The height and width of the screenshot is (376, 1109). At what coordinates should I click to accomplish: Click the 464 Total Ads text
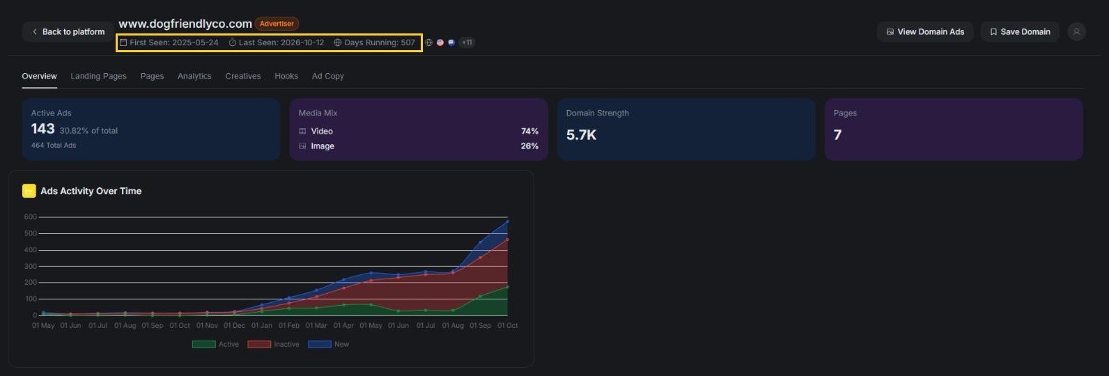pos(54,146)
